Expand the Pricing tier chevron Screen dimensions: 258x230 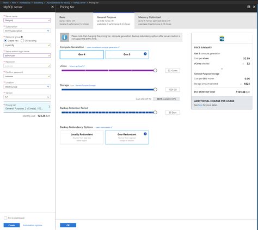tap(50, 107)
